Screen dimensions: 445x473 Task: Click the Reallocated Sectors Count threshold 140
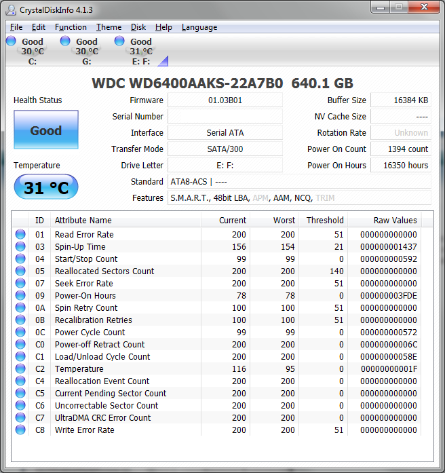[336, 271]
